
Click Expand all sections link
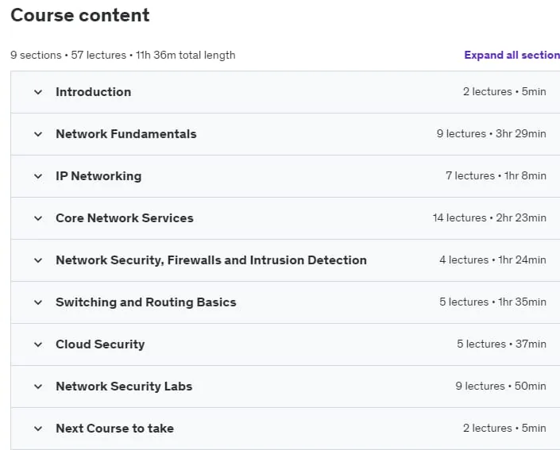click(512, 55)
